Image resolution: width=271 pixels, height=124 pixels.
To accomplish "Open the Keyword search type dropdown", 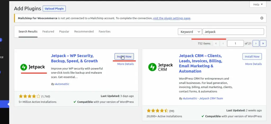I will tap(190, 32).
